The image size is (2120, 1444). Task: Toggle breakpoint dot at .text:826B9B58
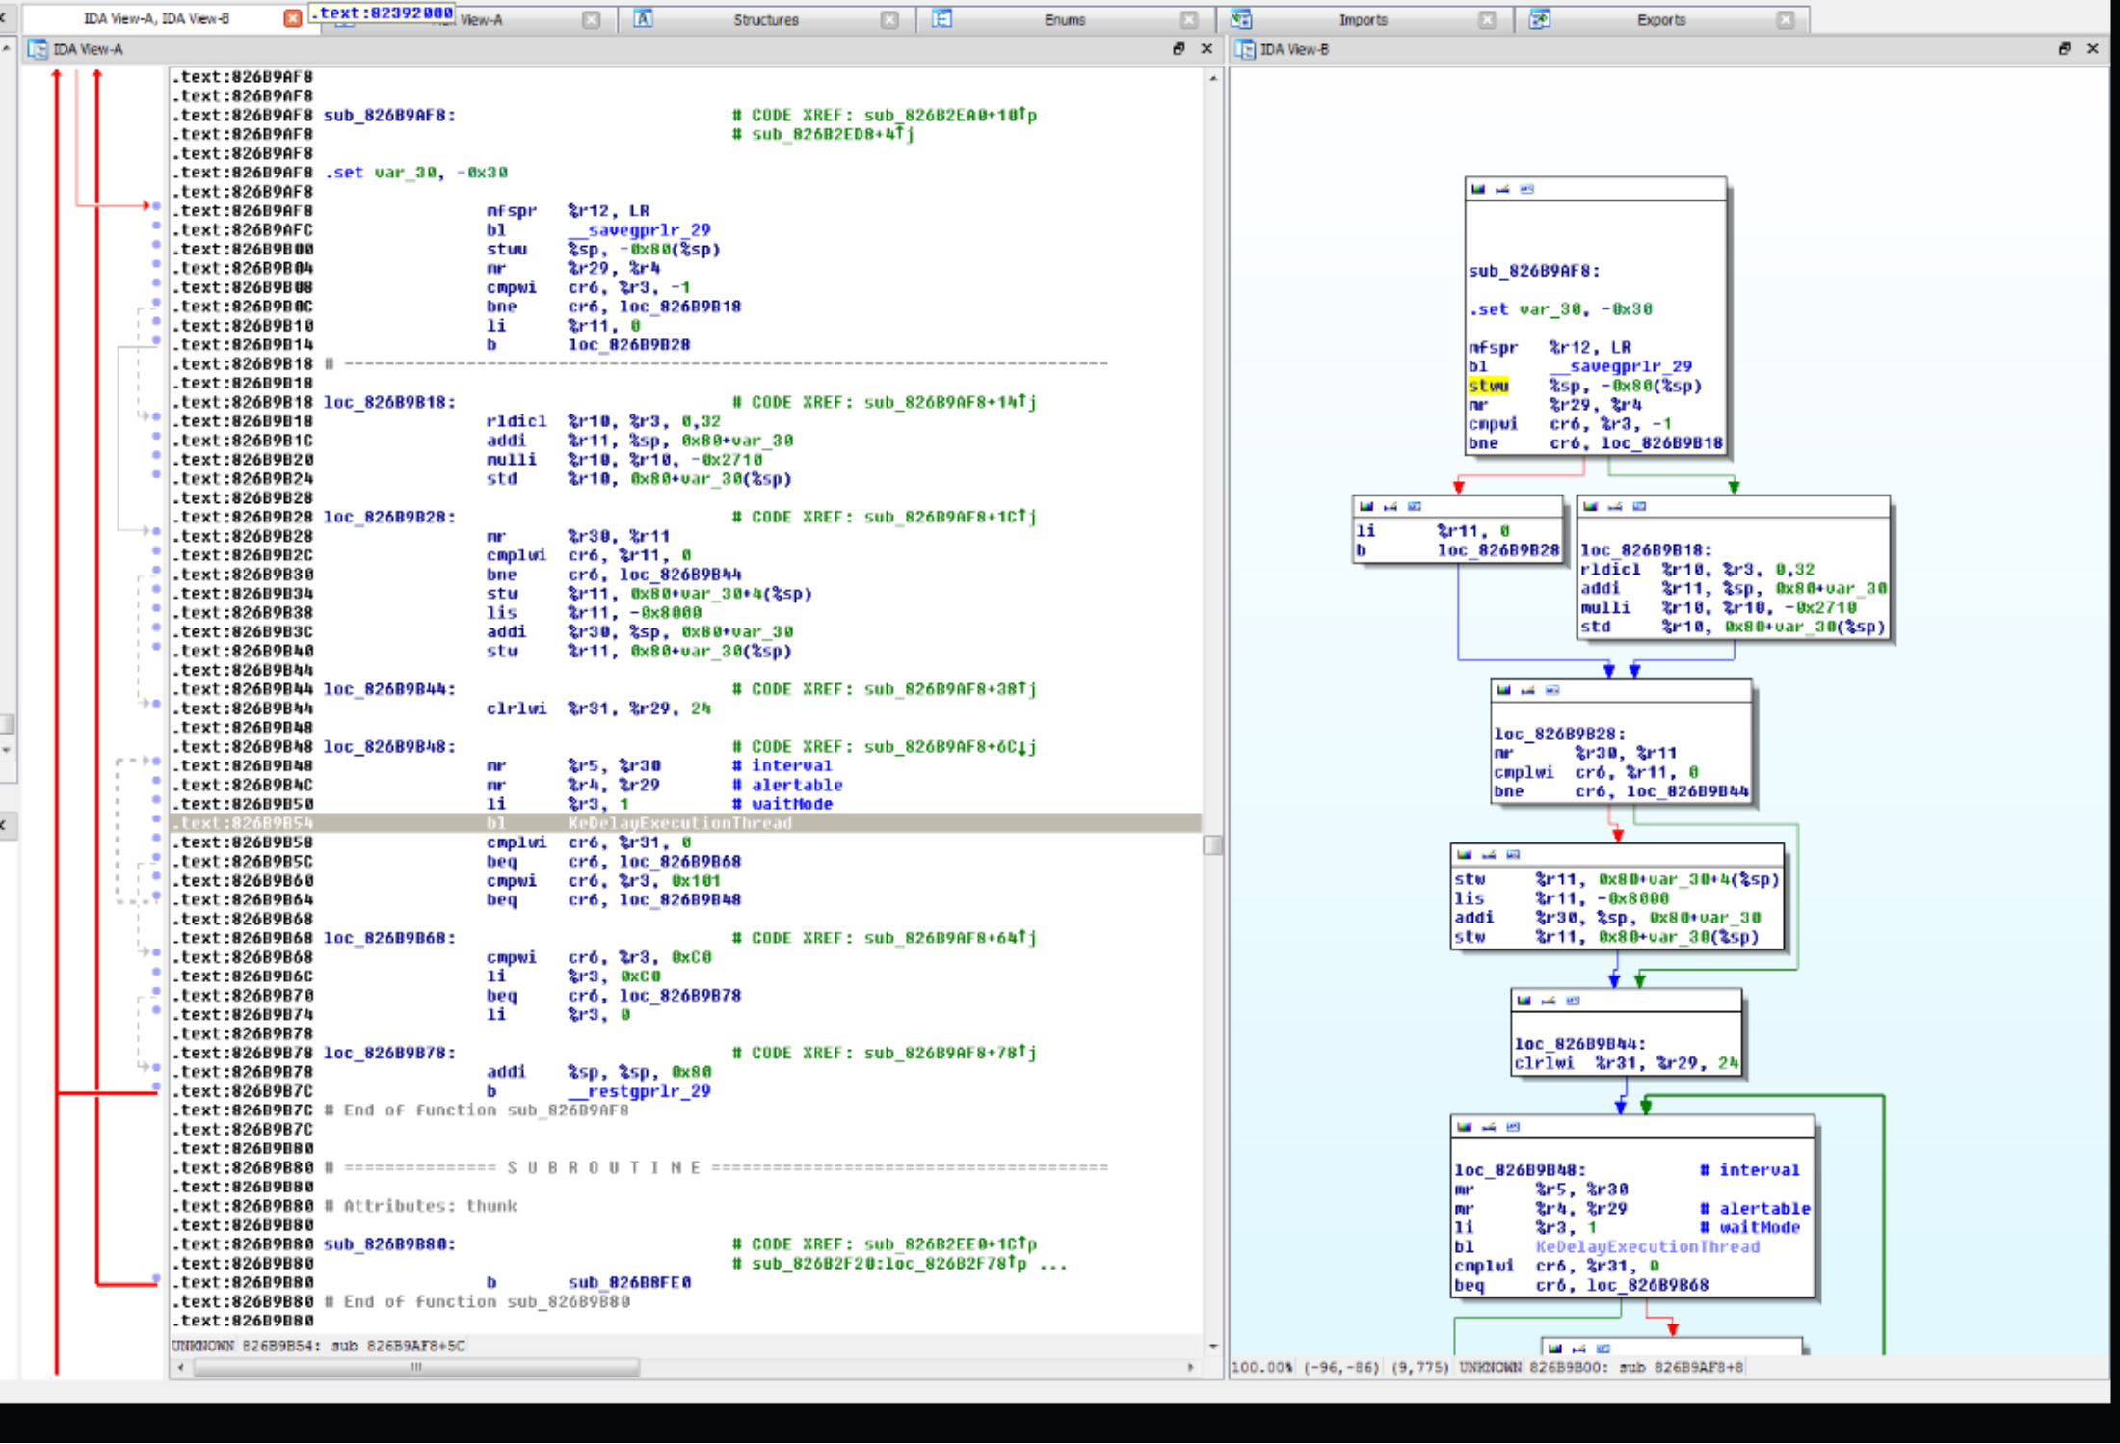pyautogui.click(x=156, y=838)
